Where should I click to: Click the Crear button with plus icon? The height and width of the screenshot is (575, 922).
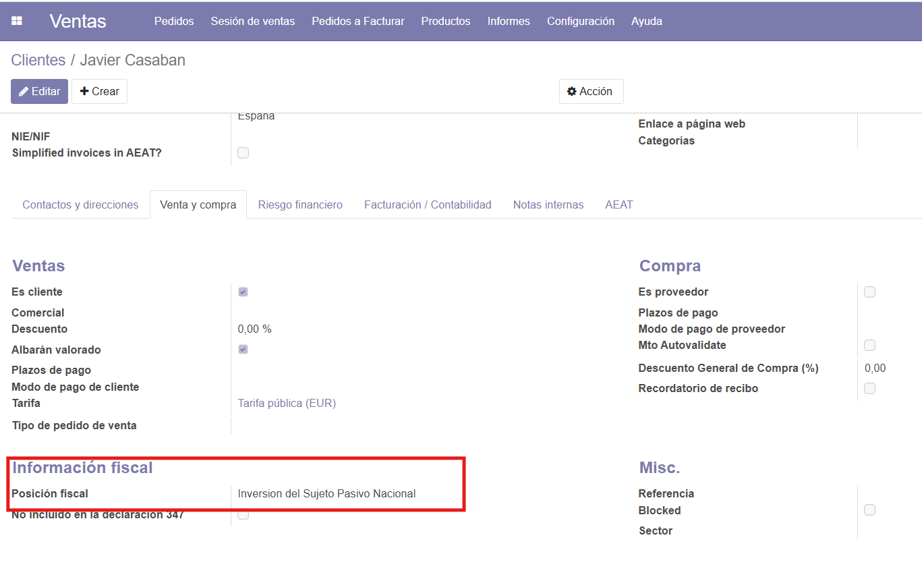(99, 91)
